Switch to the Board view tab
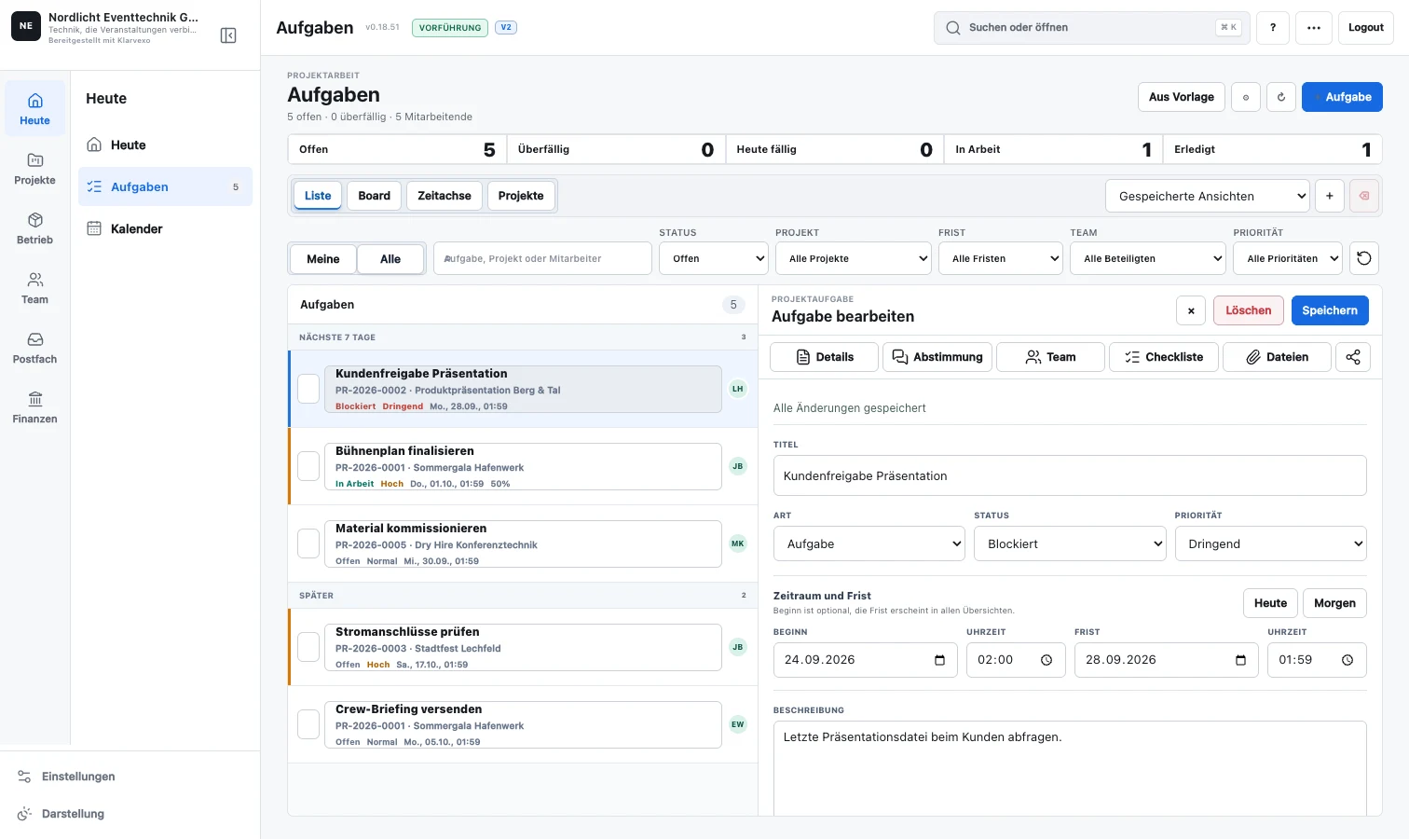1409x839 pixels. point(375,196)
